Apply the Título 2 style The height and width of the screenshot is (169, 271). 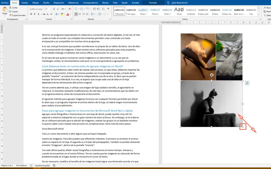tap(155, 11)
